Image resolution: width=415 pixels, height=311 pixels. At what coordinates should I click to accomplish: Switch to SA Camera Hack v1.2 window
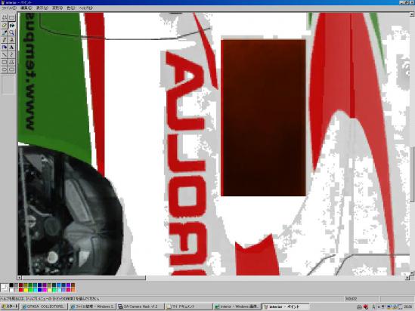tap(141, 306)
